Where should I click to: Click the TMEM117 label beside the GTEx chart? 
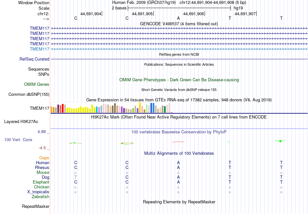click(x=40, y=108)
